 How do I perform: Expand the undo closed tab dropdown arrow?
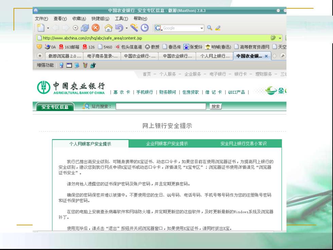[x=126, y=28]
